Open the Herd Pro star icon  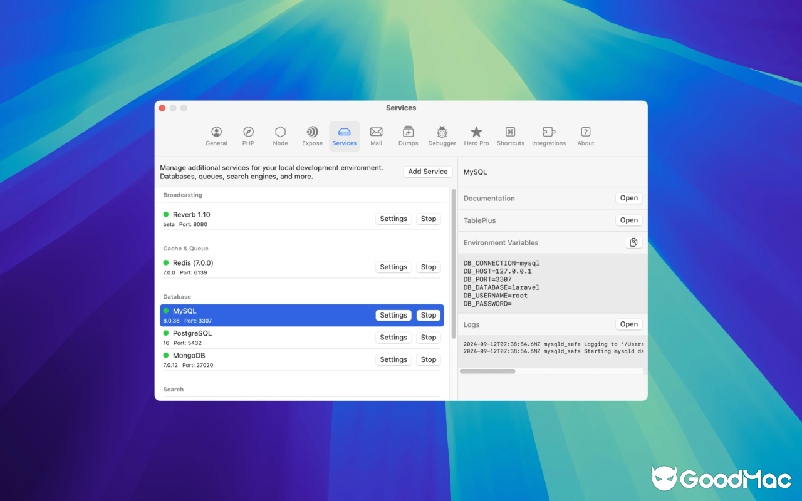pyautogui.click(x=476, y=132)
